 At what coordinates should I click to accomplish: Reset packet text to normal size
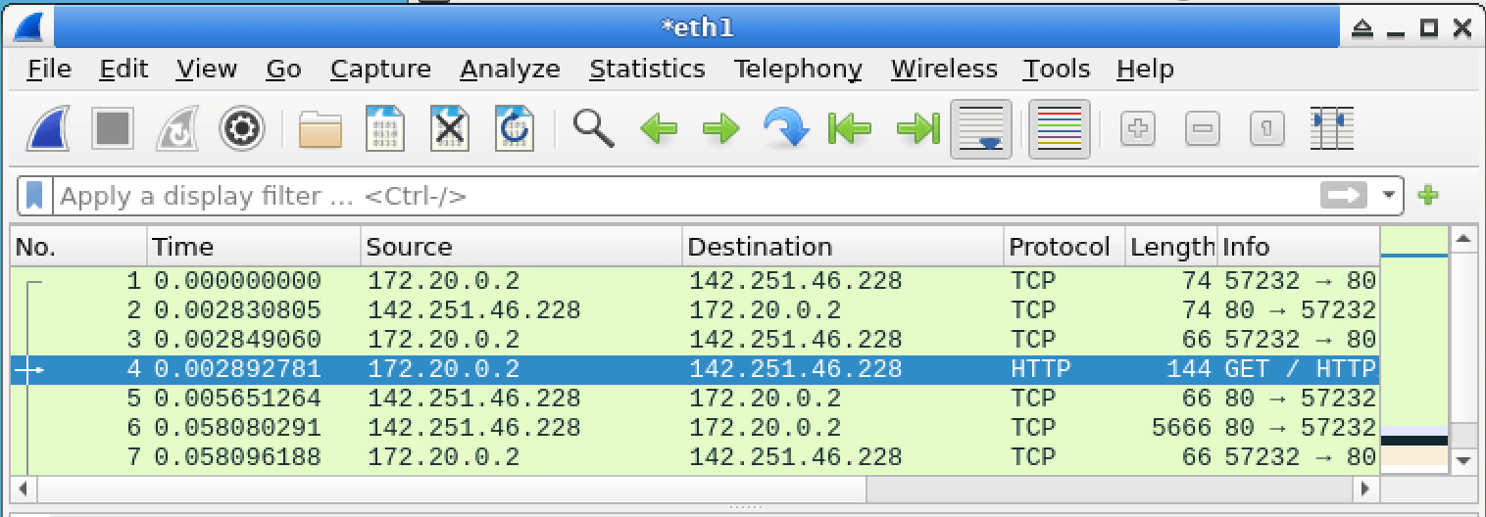(x=1266, y=128)
